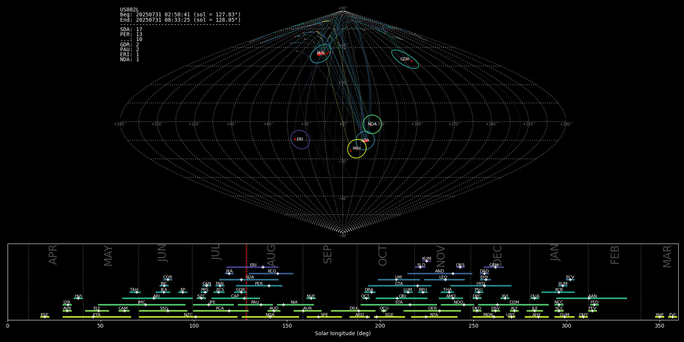Click the EVI shower bar in timeline

coord(673,317)
